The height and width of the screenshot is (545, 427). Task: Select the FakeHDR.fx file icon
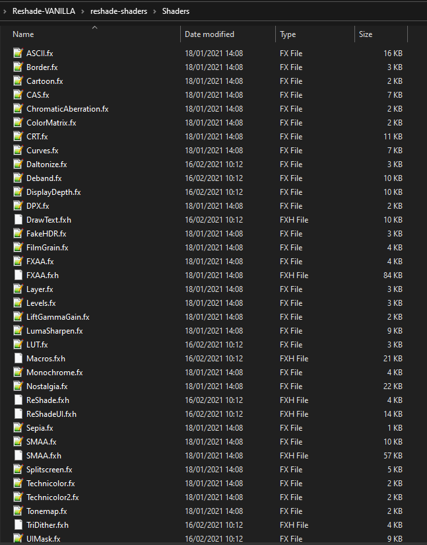coord(18,234)
